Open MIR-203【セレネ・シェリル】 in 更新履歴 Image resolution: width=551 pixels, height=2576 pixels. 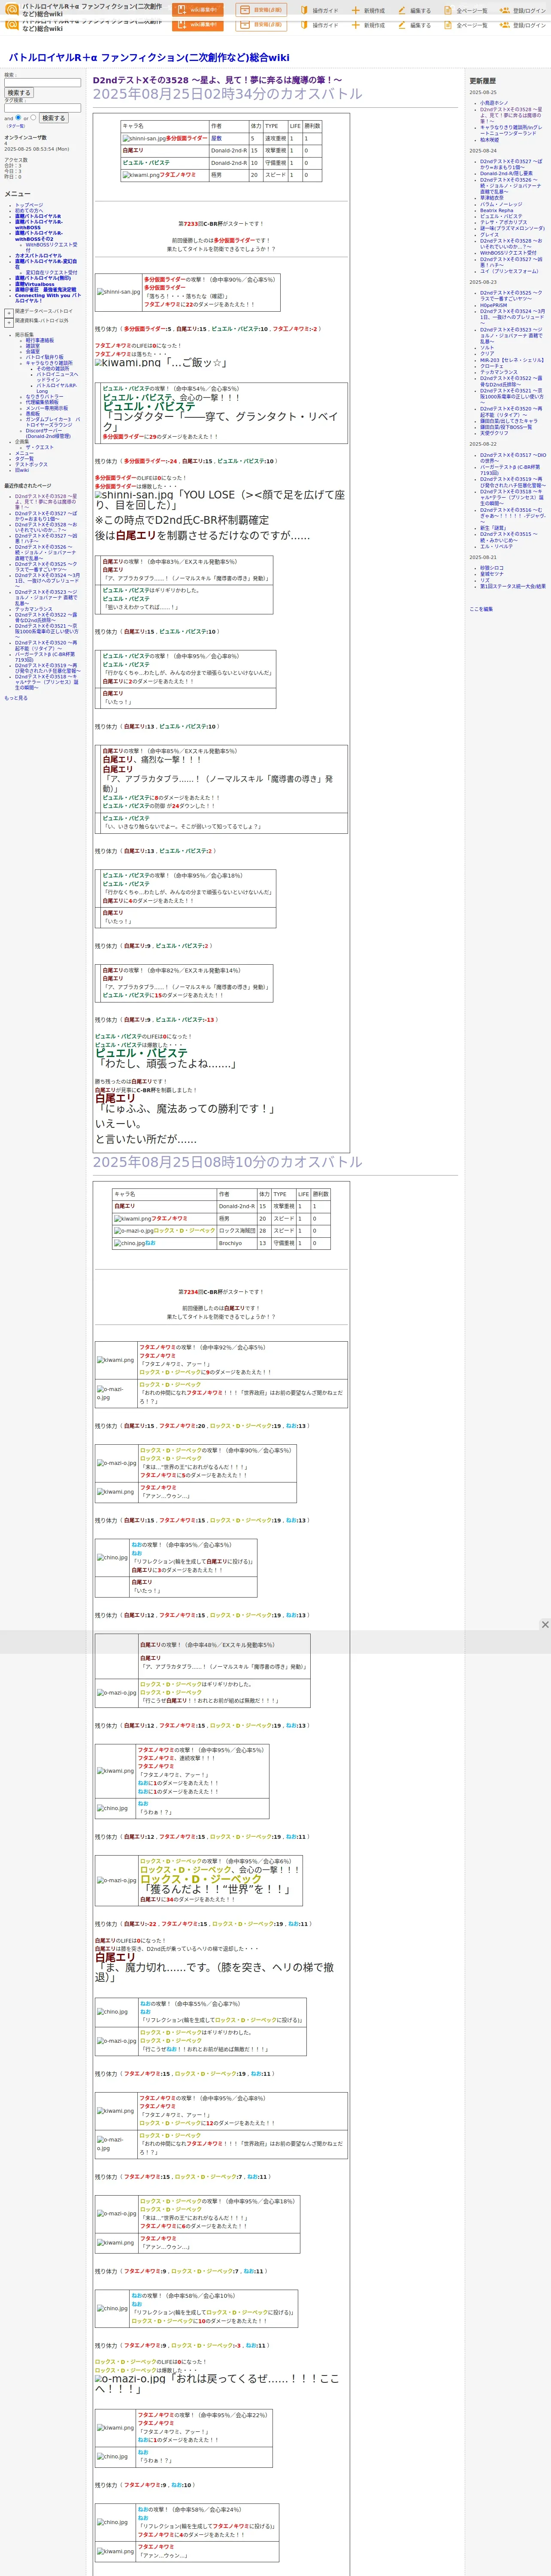click(512, 360)
